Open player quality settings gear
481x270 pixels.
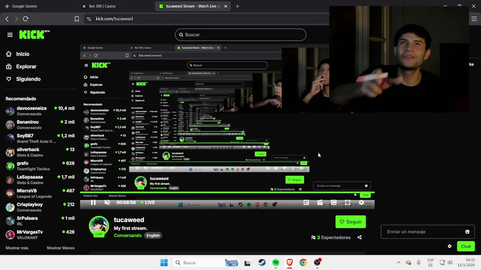(361, 202)
